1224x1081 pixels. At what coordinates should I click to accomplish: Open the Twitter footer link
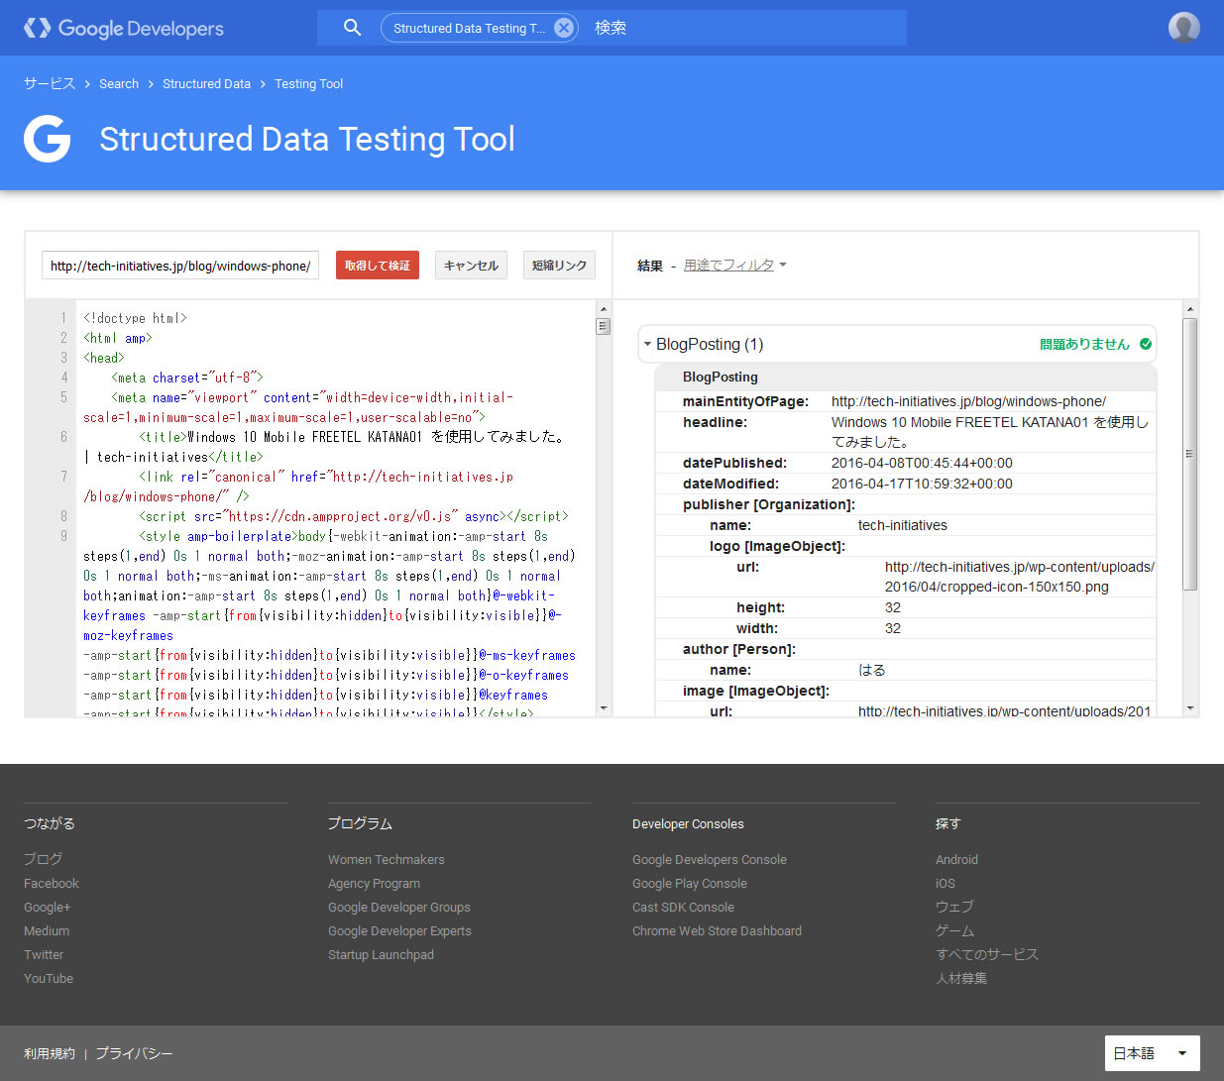(44, 954)
